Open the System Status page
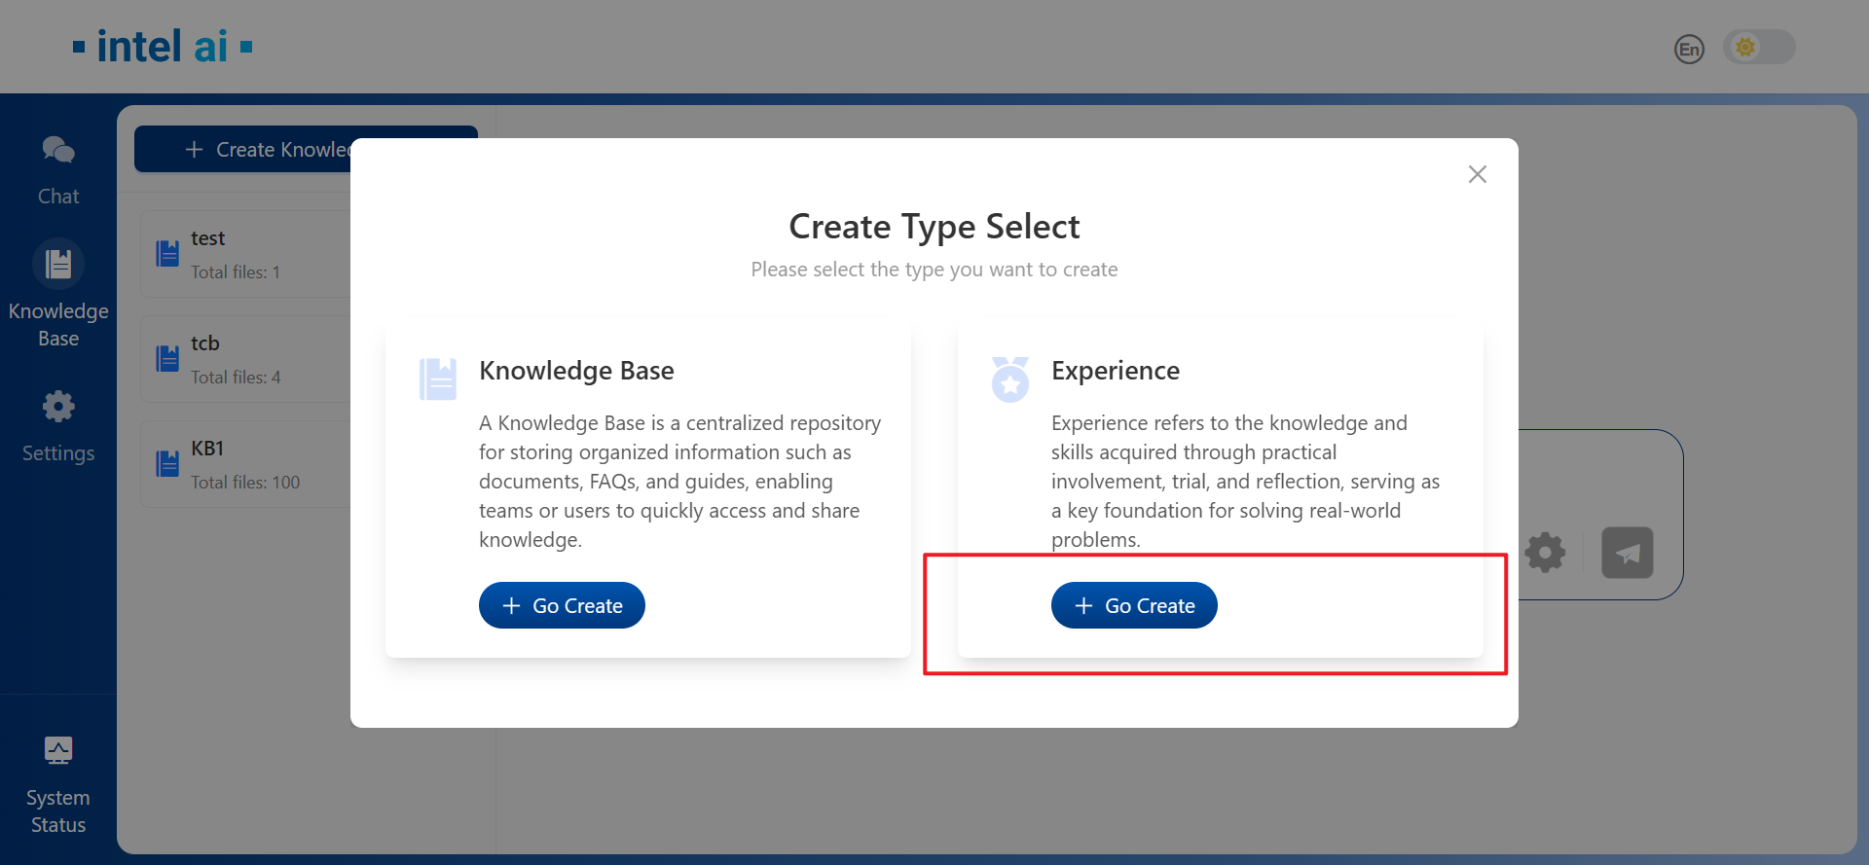Image resolution: width=1869 pixels, height=865 pixels. tap(58, 783)
